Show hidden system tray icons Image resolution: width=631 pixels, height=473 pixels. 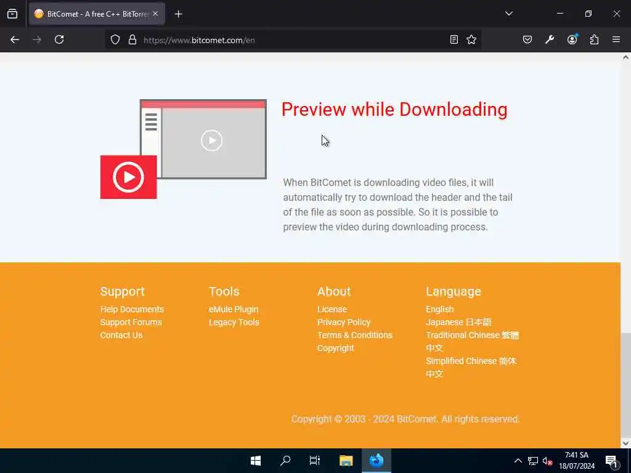pyautogui.click(x=518, y=461)
